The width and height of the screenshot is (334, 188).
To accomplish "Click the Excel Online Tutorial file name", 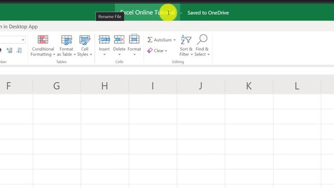I will pyautogui.click(x=147, y=13).
